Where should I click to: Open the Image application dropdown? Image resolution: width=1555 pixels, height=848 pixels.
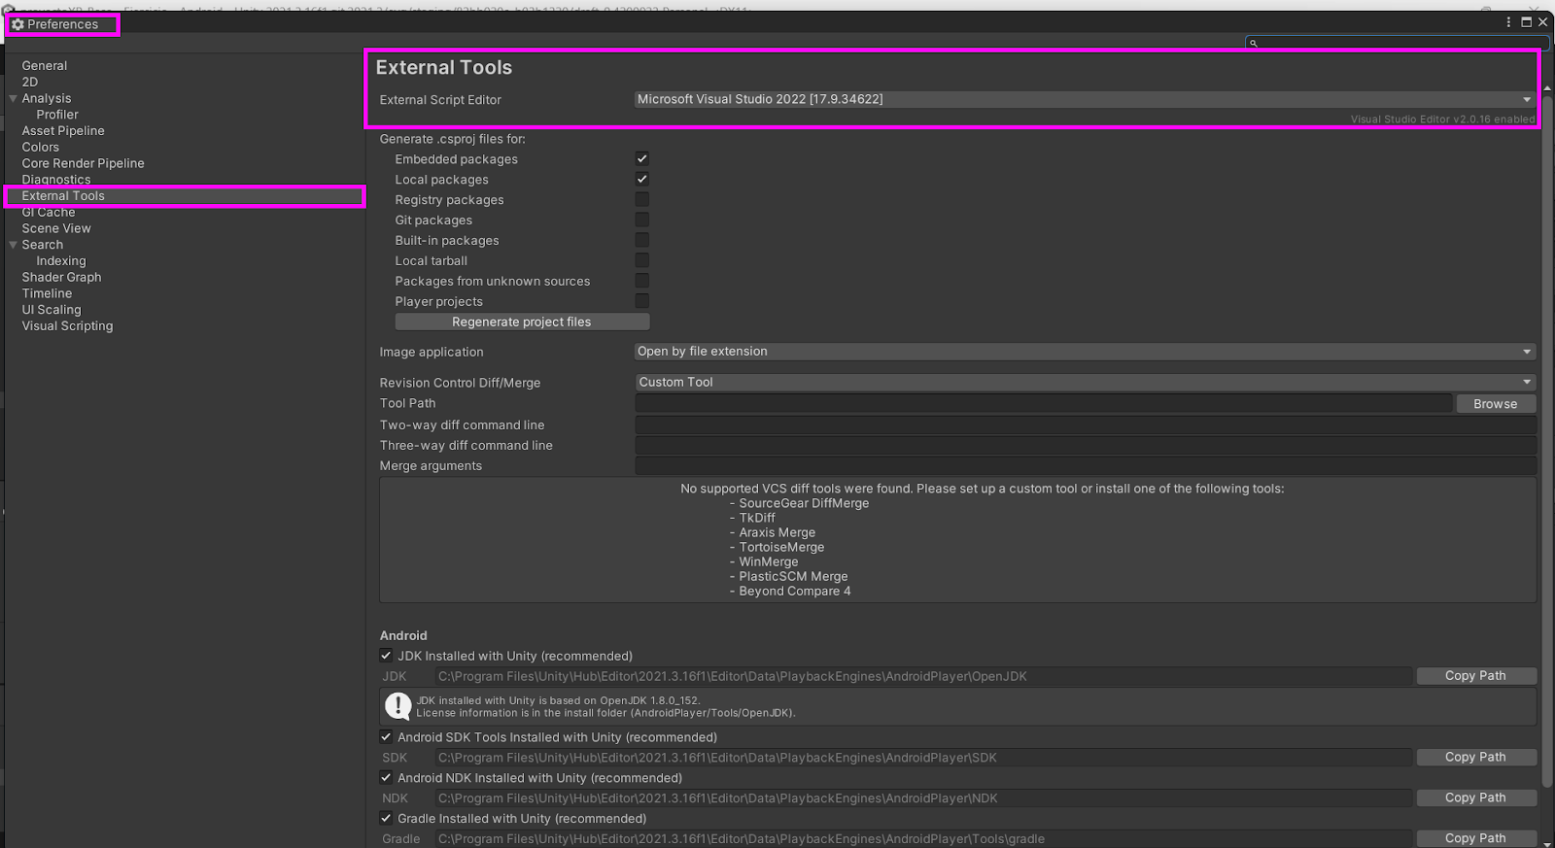click(1084, 352)
